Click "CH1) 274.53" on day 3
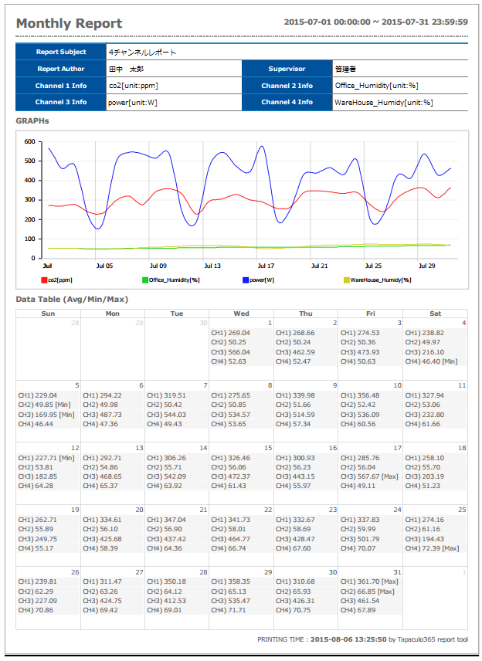482x661 pixels. tap(360, 333)
